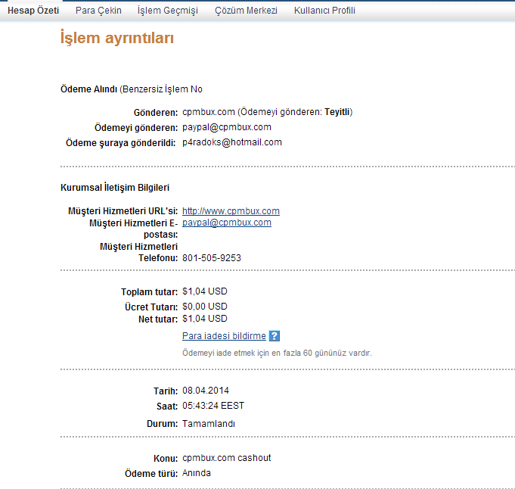Image resolution: width=515 pixels, height=489 pixels.
Task: Go to Çözüm Merkezi tab
Action: (246, 11)
